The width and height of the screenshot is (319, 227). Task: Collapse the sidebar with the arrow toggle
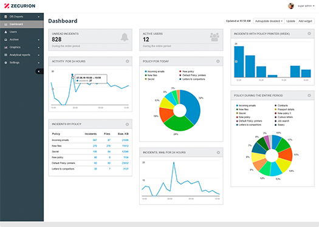39,71
